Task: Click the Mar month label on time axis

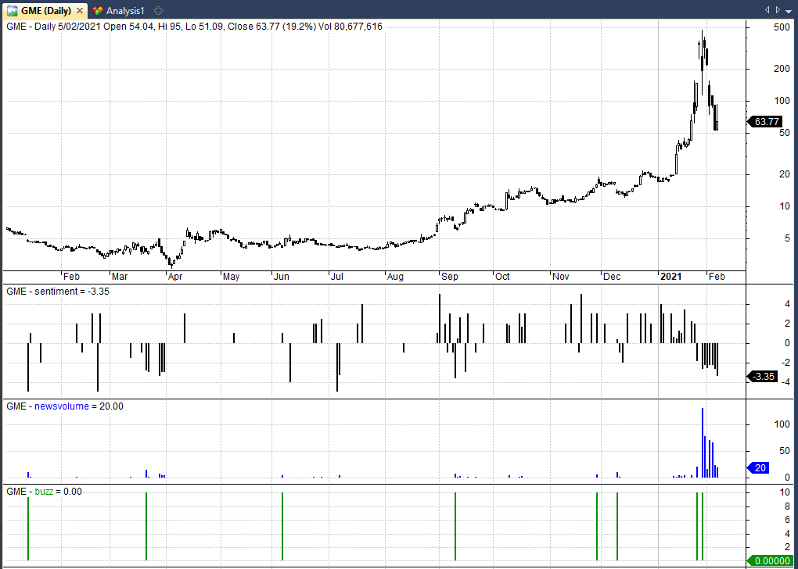Action: pos(120,277)
